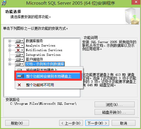Select Integration Services feature row
This screenshot has height=129, width=141.
pyautogui.click(x=43, y=55)
